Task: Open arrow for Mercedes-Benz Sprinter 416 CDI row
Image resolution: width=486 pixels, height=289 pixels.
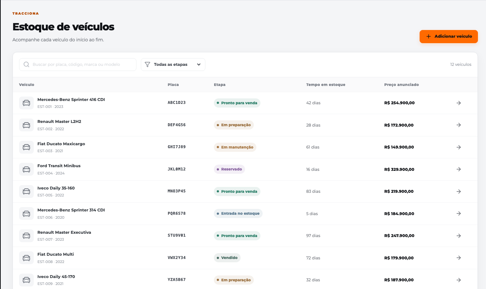Action: click(x=458, y=103)
